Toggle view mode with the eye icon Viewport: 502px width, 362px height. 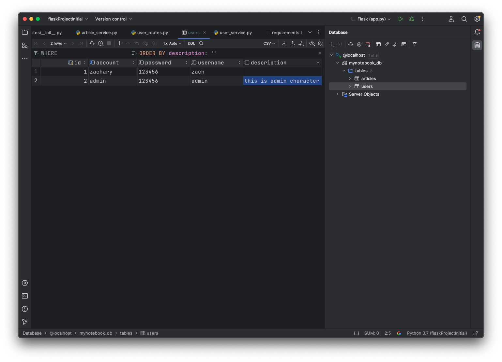[x=312, y=43]
